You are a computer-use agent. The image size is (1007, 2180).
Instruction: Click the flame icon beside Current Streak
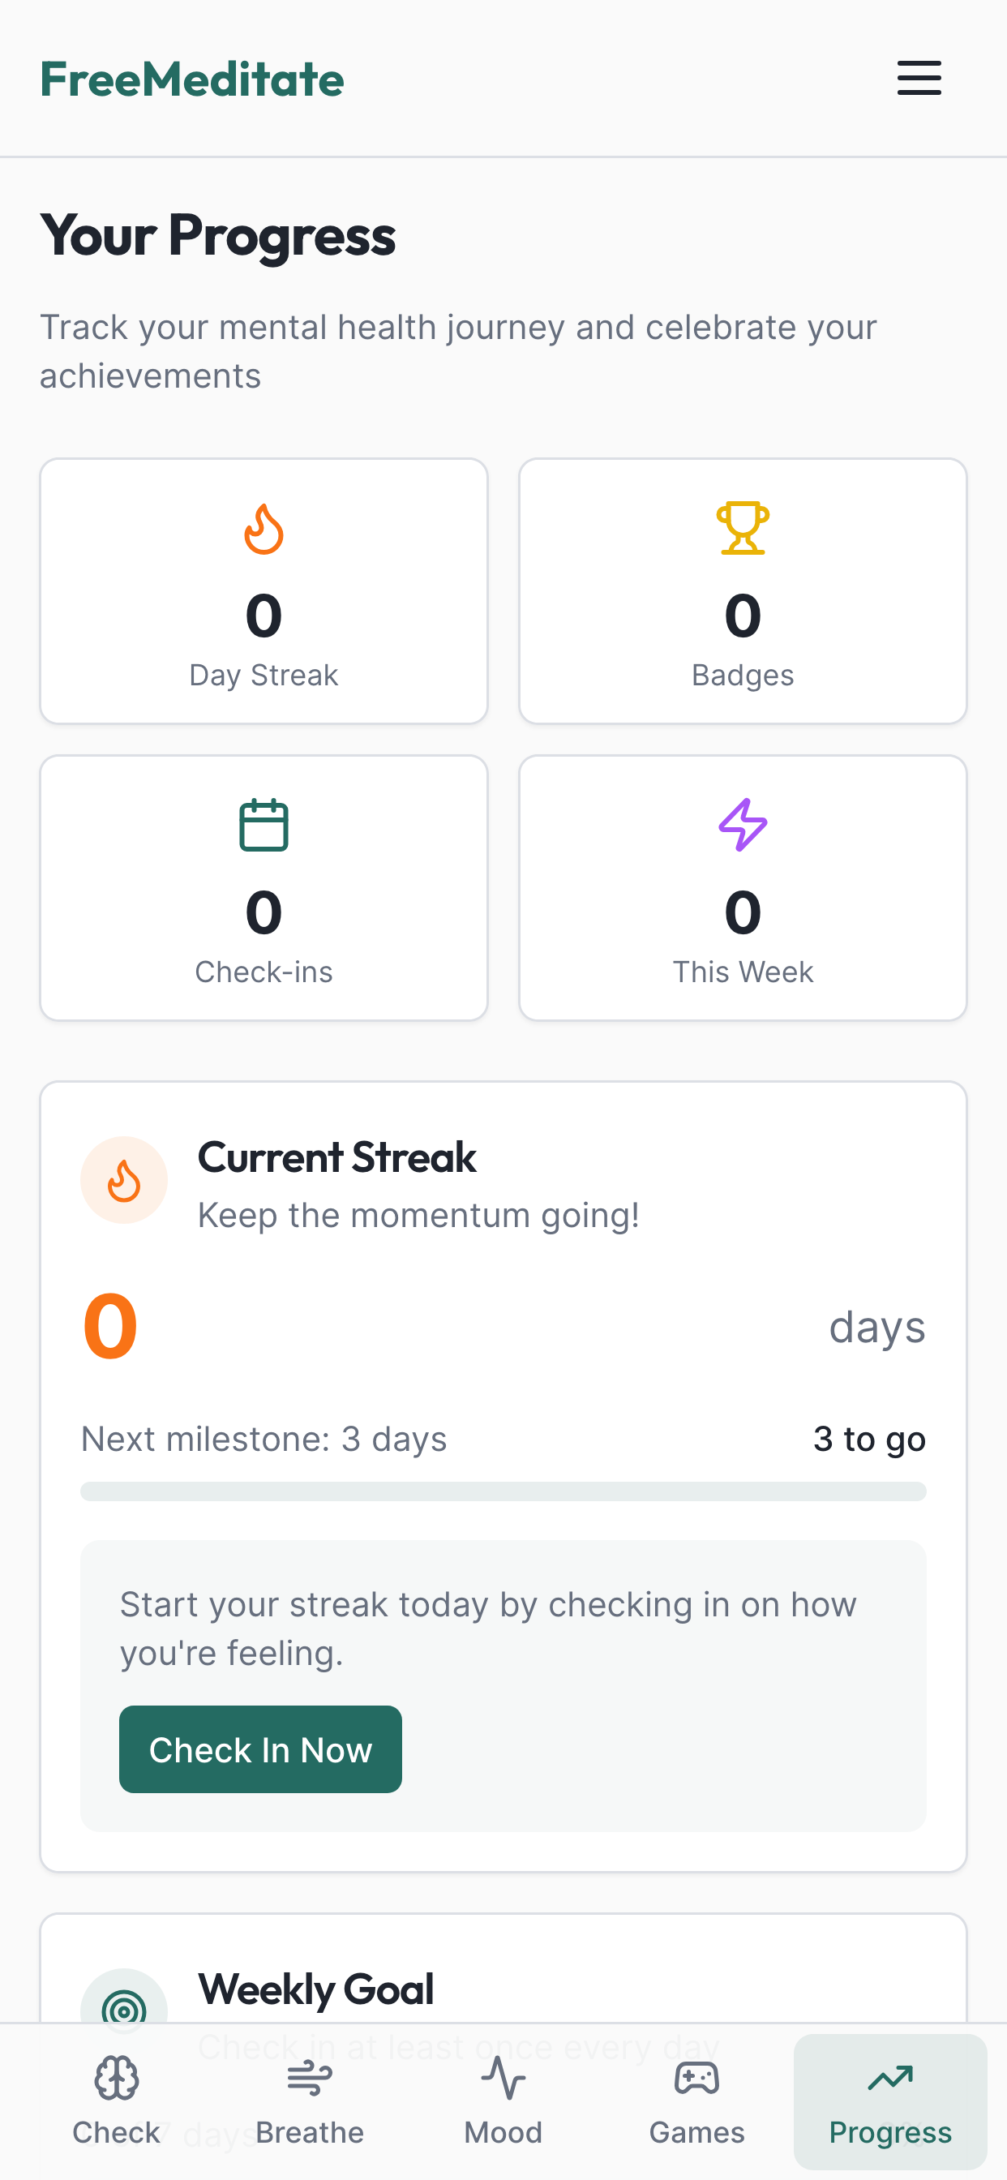click(123, 1180)
